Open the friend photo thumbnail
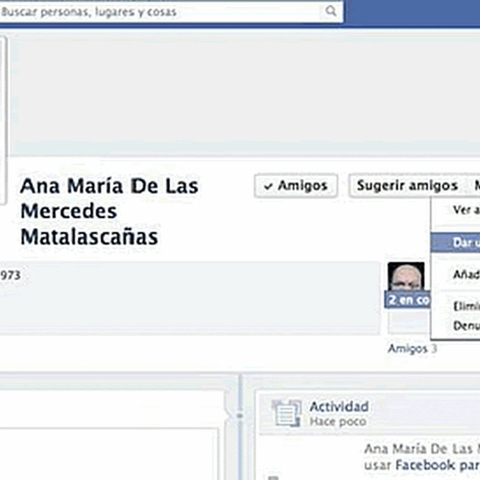480x480 pixels. (x=406, y=277)
